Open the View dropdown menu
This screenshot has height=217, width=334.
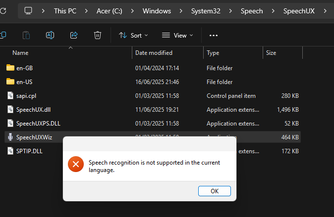[x=177, y=35]
